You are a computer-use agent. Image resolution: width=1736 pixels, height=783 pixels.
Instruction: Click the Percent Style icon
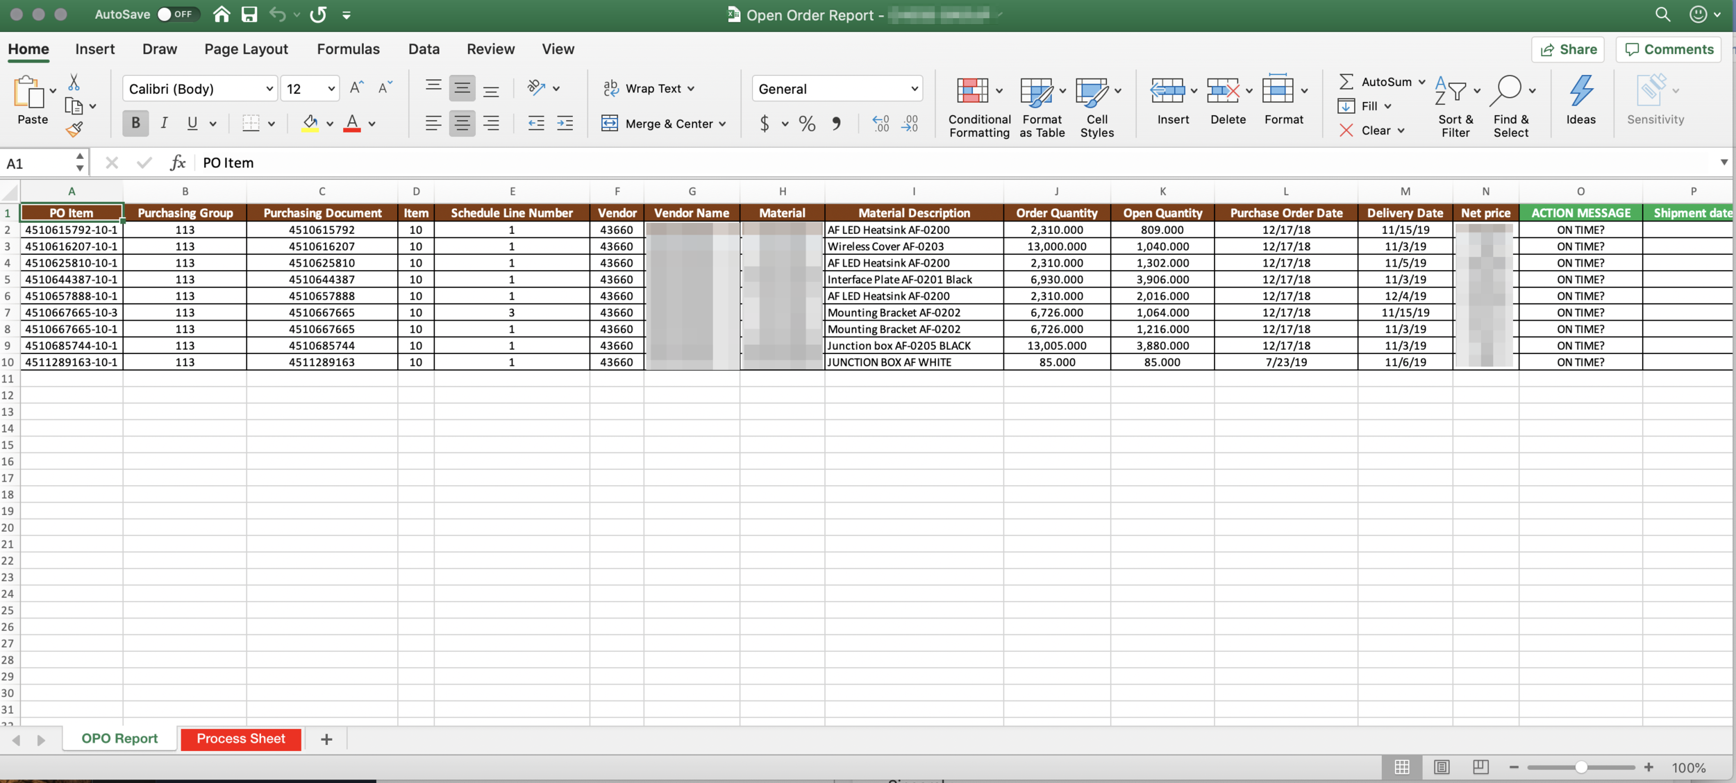coord(806,124)
